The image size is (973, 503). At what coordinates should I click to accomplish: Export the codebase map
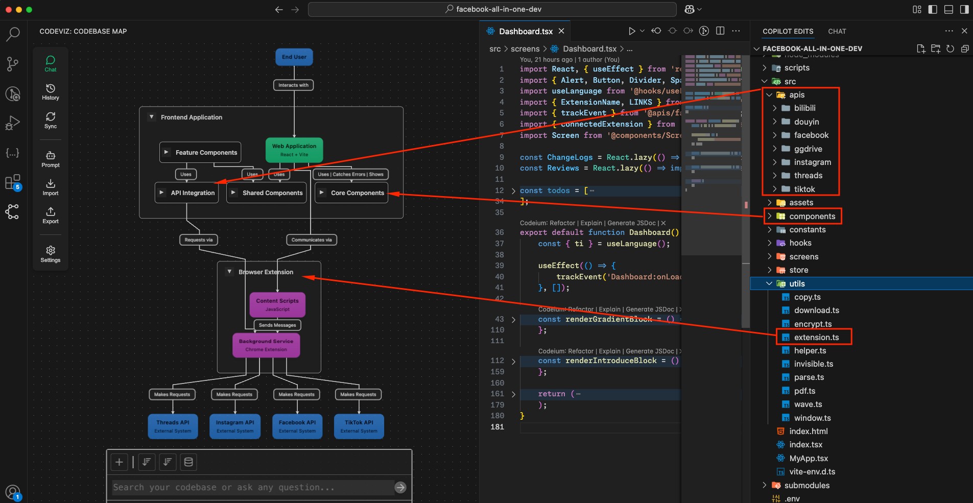click(x=51, y=215)
